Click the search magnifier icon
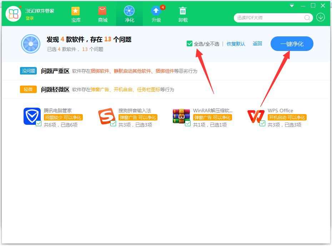Image resolution: width=332 pixels, height=246 pixels. point(307,18)
